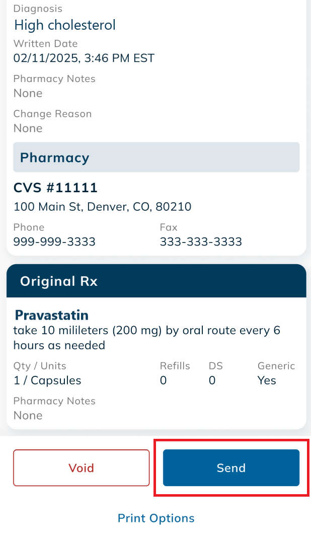Click the Refills value of 0

(163, 380)
